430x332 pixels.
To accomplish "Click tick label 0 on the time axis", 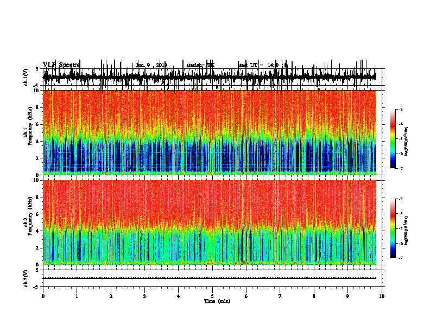I will [43, 296].
